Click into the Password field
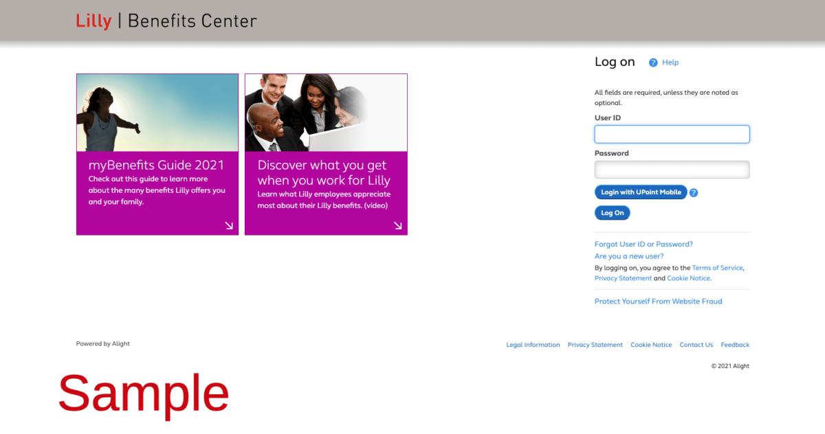 pos(672,170)
